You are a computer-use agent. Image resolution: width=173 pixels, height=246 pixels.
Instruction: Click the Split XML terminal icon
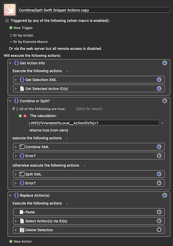pos(22,174)
